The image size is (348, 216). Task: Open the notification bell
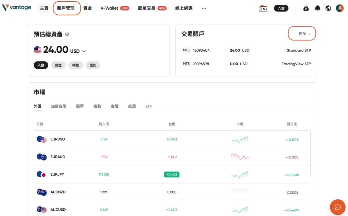317,8
